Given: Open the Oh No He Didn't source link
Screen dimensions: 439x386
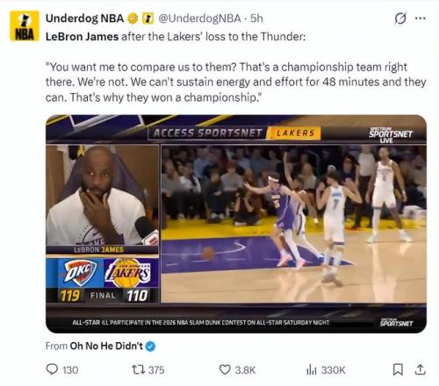Looking at the screenshot, I should click(106, 346).
